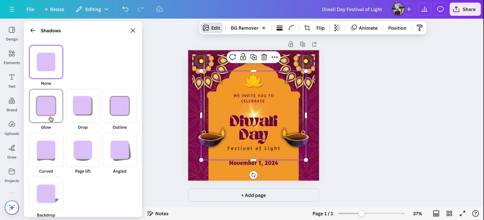Open more options ellipsis on element

click(x=275, y=57)
